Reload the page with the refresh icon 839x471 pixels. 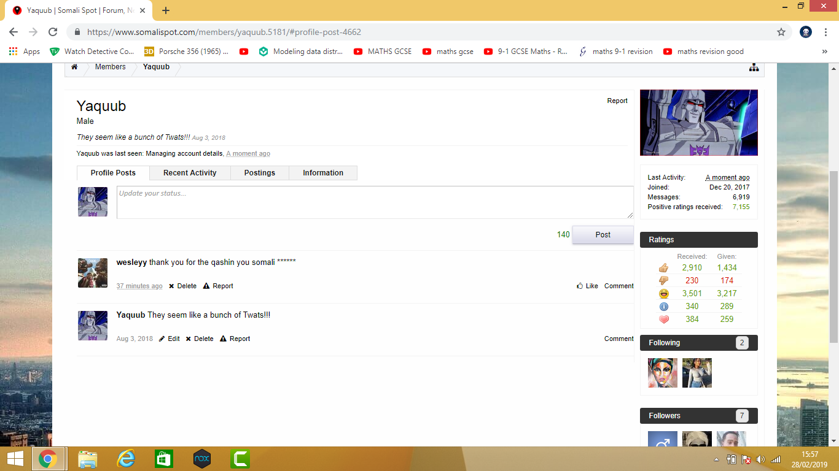53,32
